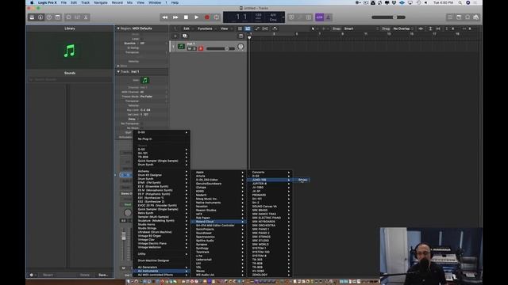The height and width of the screenshot is (285, 508).
Task: Open Smart Controls button
Action: [x=69, y=17]
